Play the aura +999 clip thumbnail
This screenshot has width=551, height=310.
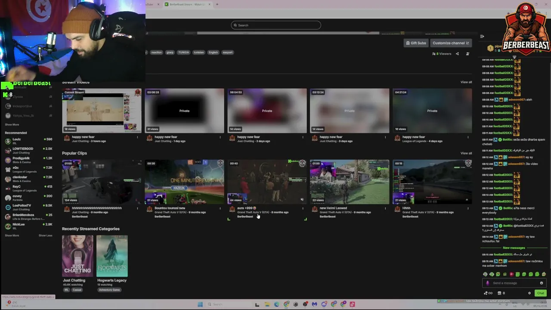[267, 182]
